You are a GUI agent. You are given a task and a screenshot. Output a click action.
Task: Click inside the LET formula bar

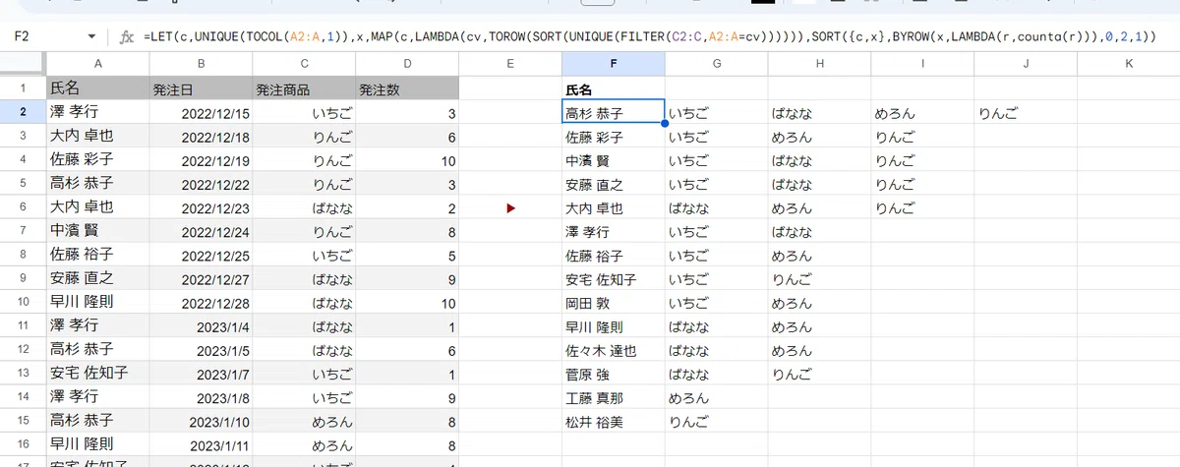649,37
